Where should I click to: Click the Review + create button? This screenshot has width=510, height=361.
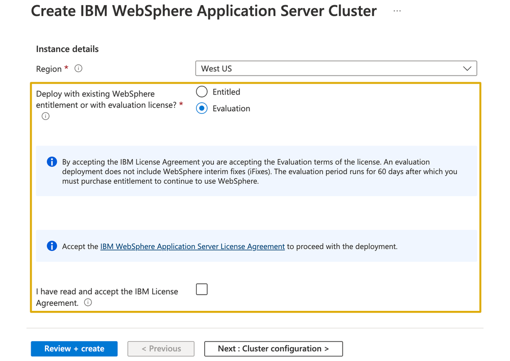74,349
